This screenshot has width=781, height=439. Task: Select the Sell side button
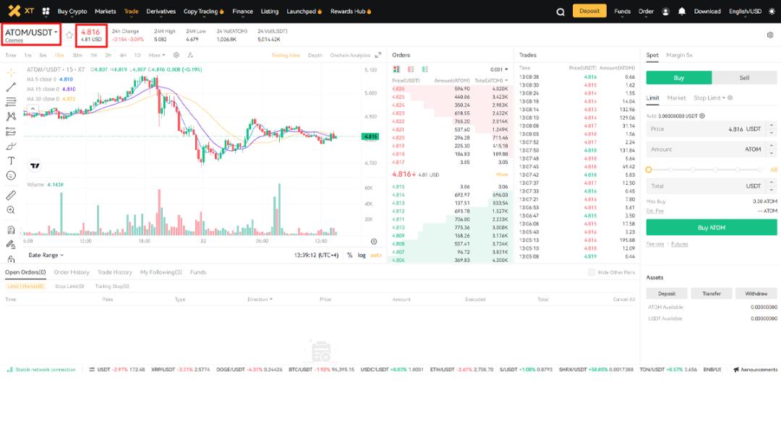pos(744,77)
